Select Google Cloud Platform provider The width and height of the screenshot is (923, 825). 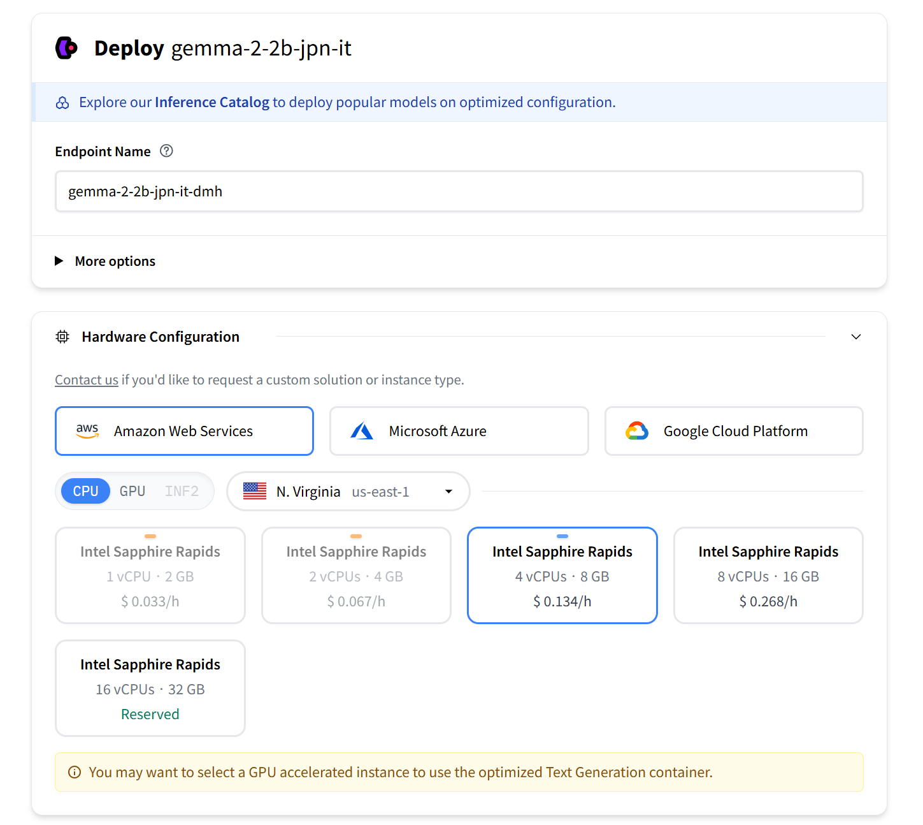pos(734,431)
